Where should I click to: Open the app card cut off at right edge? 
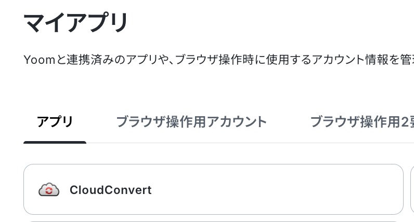point(412,189)
